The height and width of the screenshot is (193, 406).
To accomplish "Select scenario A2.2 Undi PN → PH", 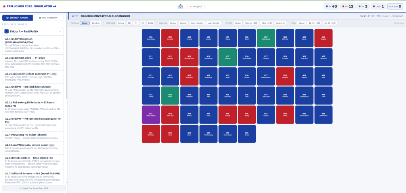I will coord(33,123).
